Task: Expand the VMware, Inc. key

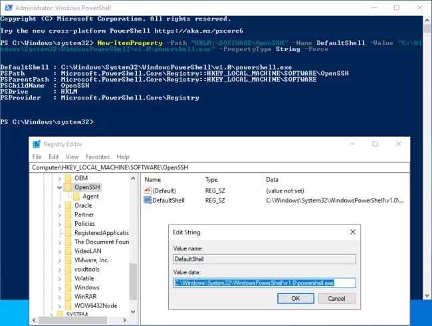Action: tap(60, 260)
